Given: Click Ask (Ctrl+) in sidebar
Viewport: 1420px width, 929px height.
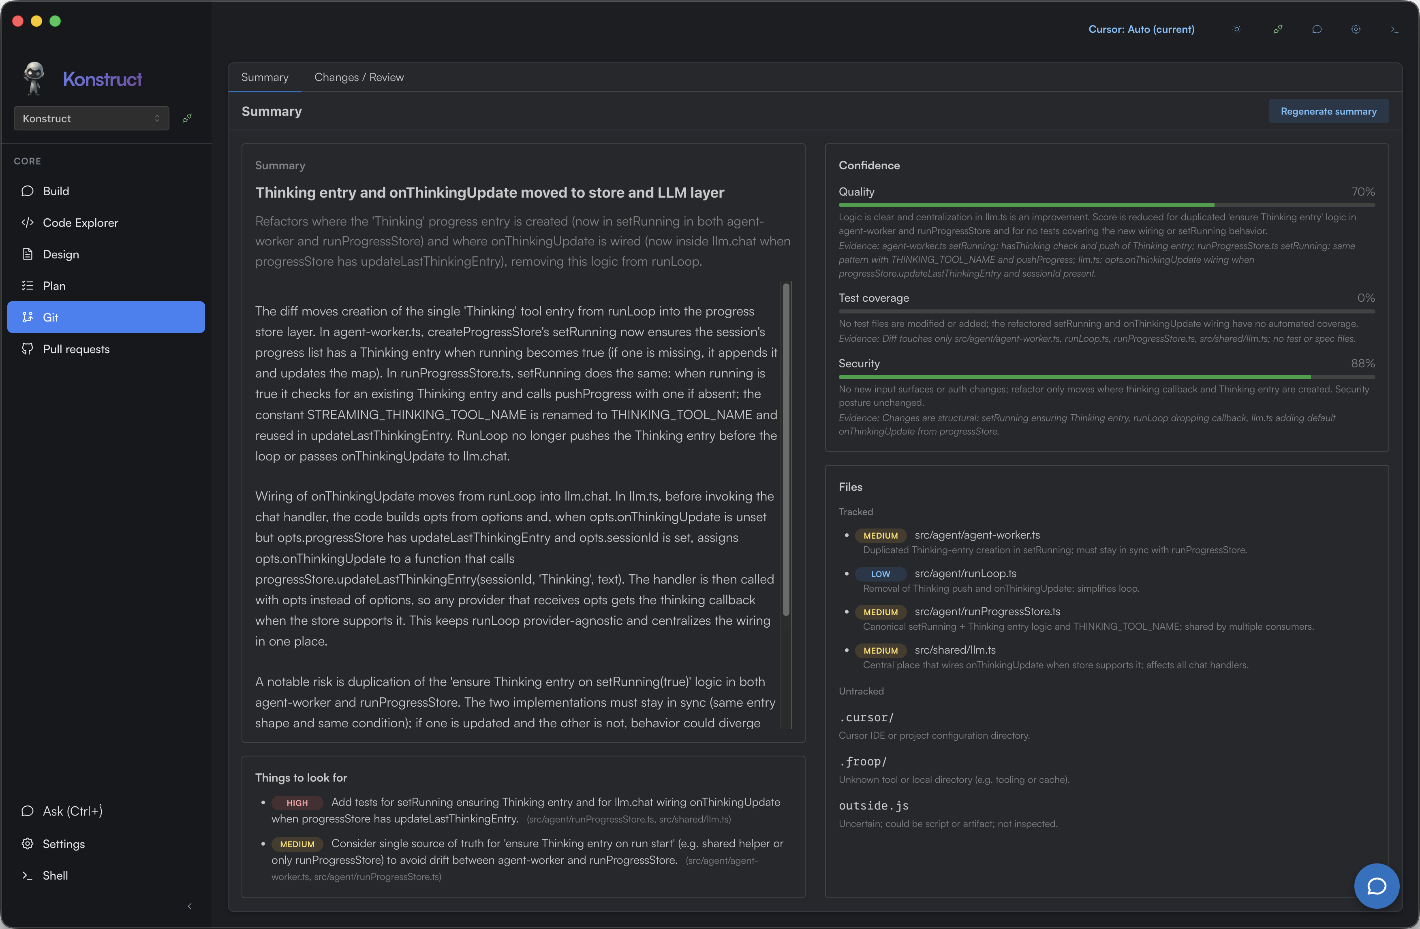Looking at the screenshot, I should (72, 811).
